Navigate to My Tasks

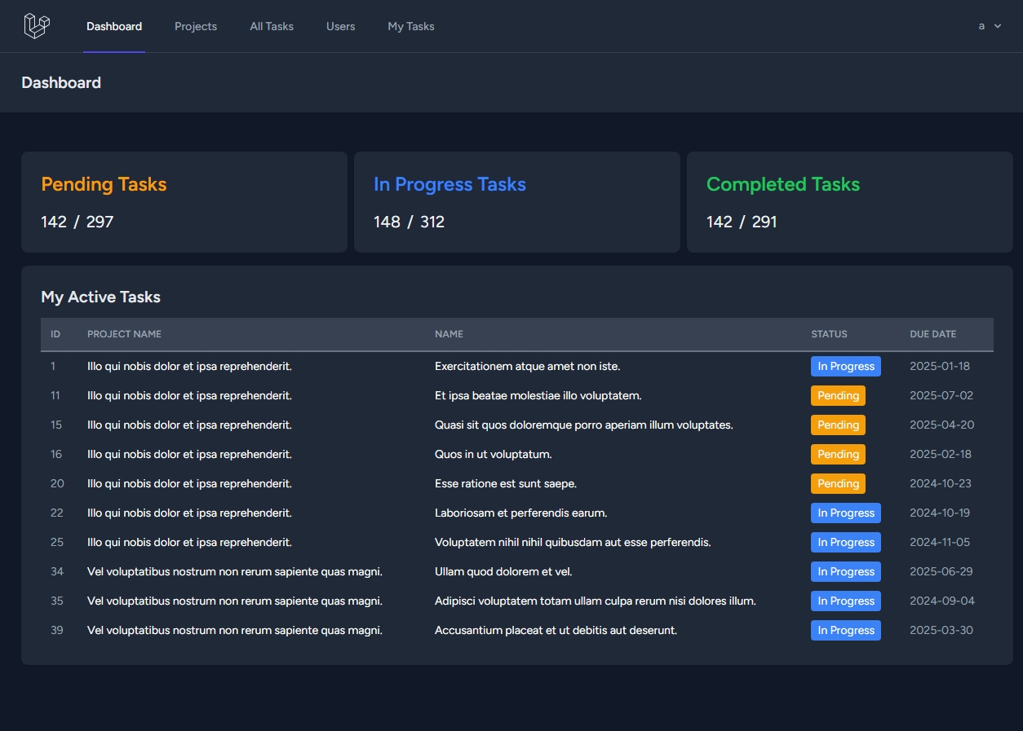point(410,26)
